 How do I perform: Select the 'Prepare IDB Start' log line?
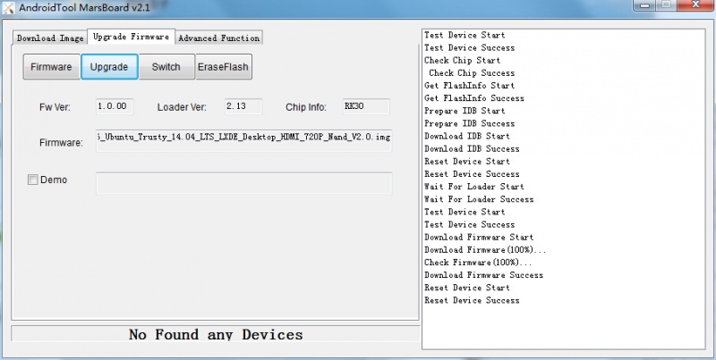(x=465, y=111)
